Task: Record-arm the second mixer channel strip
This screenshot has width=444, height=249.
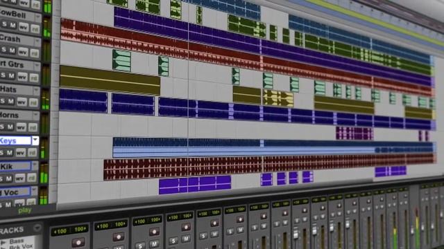Action: click(119, 237)
